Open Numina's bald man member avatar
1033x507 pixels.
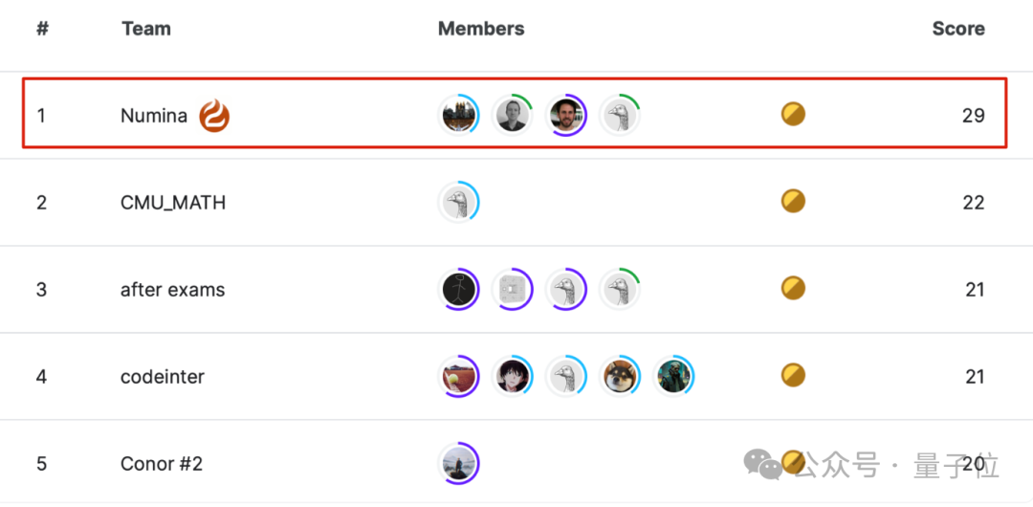(x=512, y=115)
